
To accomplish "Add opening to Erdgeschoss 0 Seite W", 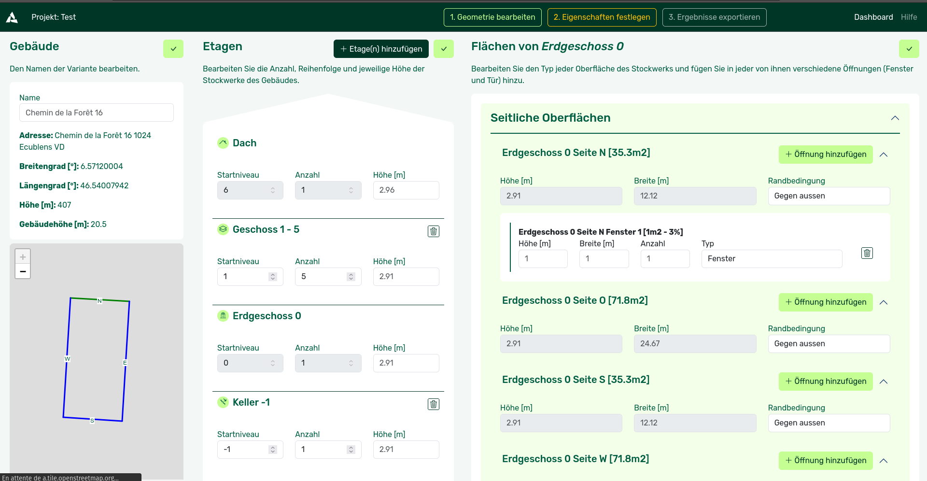I will point(826,461).
